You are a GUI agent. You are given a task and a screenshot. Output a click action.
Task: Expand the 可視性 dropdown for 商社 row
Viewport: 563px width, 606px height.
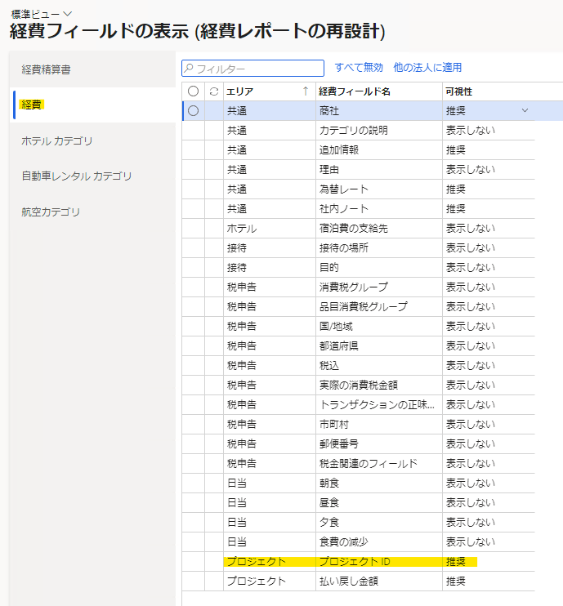525,110
